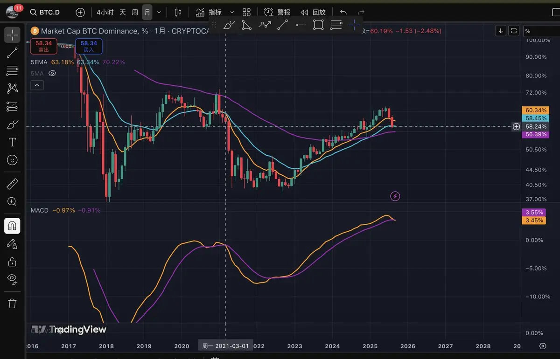Viewport: 560px width, 359px height.
Task: Open the forecasting and measurement tools
Action: point(13,106)
